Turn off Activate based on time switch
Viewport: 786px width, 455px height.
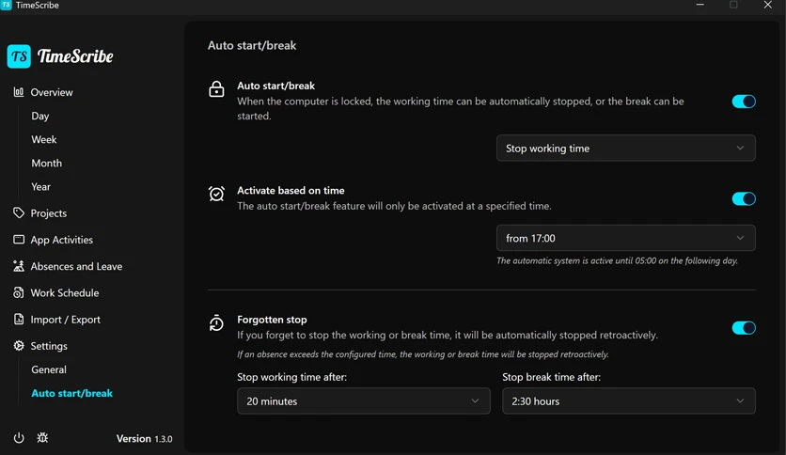click(x=744, y=198)
